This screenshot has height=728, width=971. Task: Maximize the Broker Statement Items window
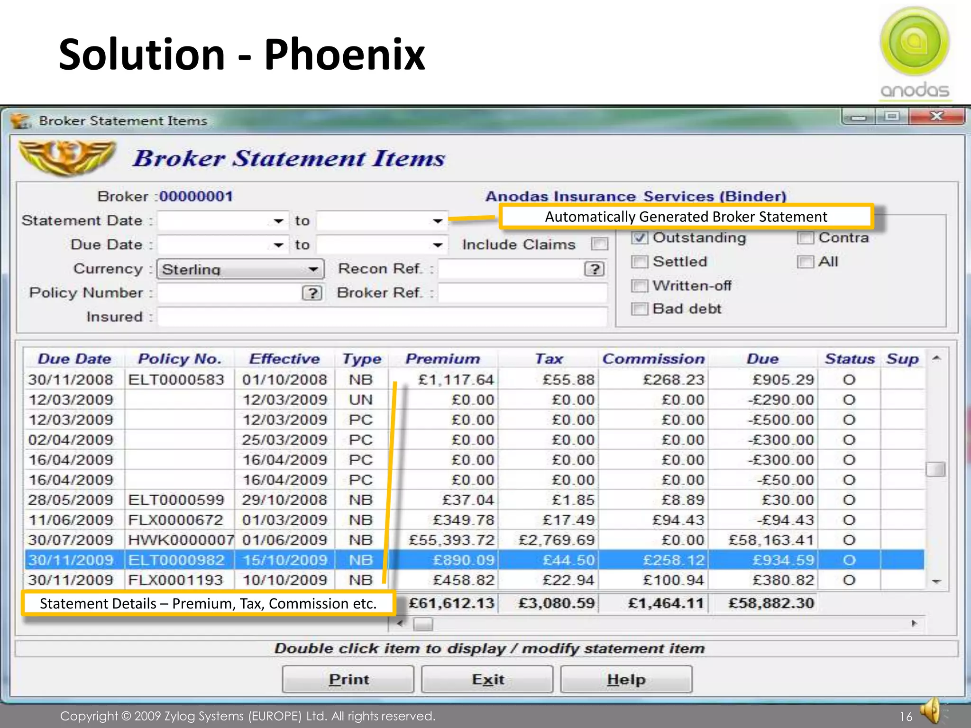pos(892,117)
